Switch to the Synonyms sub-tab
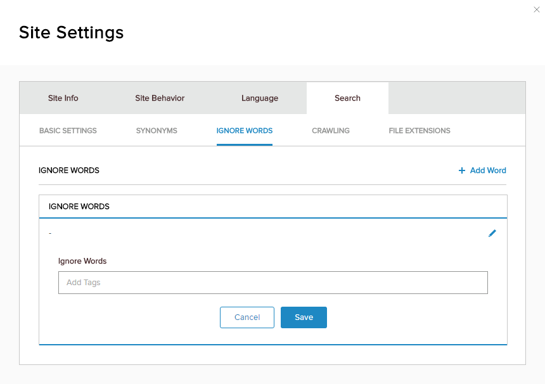Image resolution: width=545 pixels, height=384 pixels. tap(157, 131)
